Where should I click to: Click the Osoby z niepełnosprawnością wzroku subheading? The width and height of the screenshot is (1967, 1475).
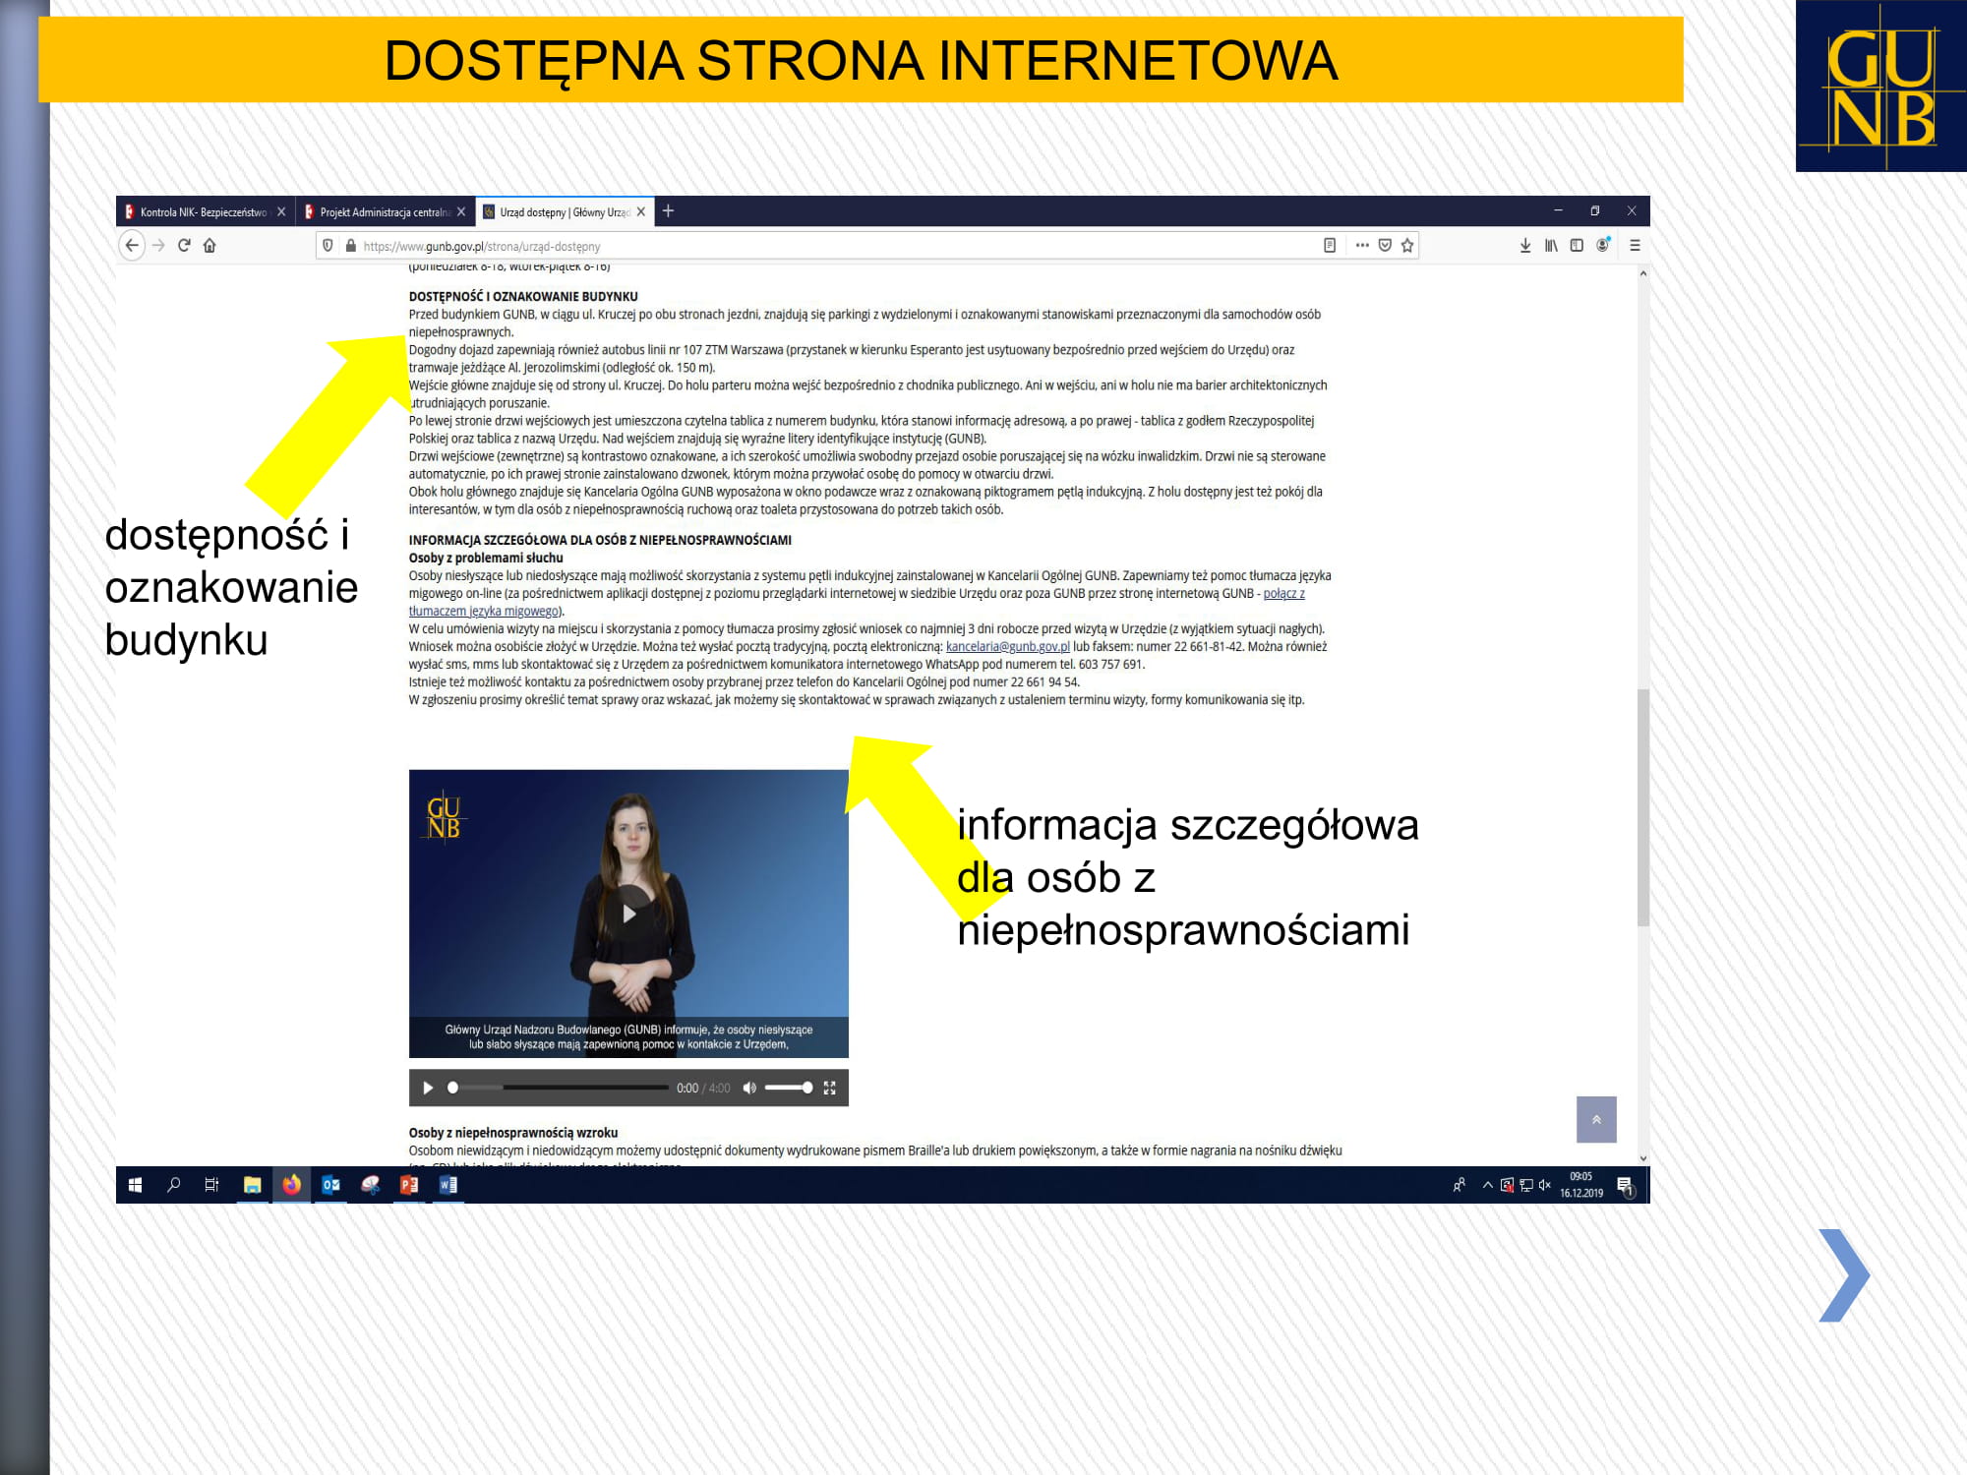pos(513,1133)
